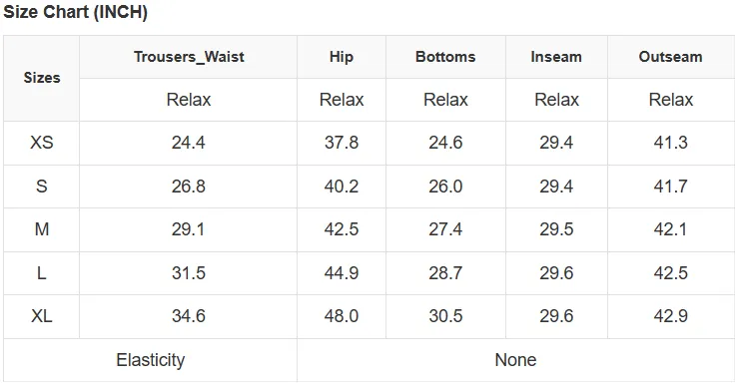Viewport: 740px width, 386px height.
Task: Select the S size row label
Action: click(x=42, y=187)
